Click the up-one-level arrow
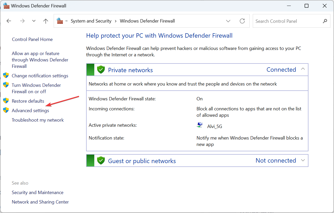 (45, 21)
